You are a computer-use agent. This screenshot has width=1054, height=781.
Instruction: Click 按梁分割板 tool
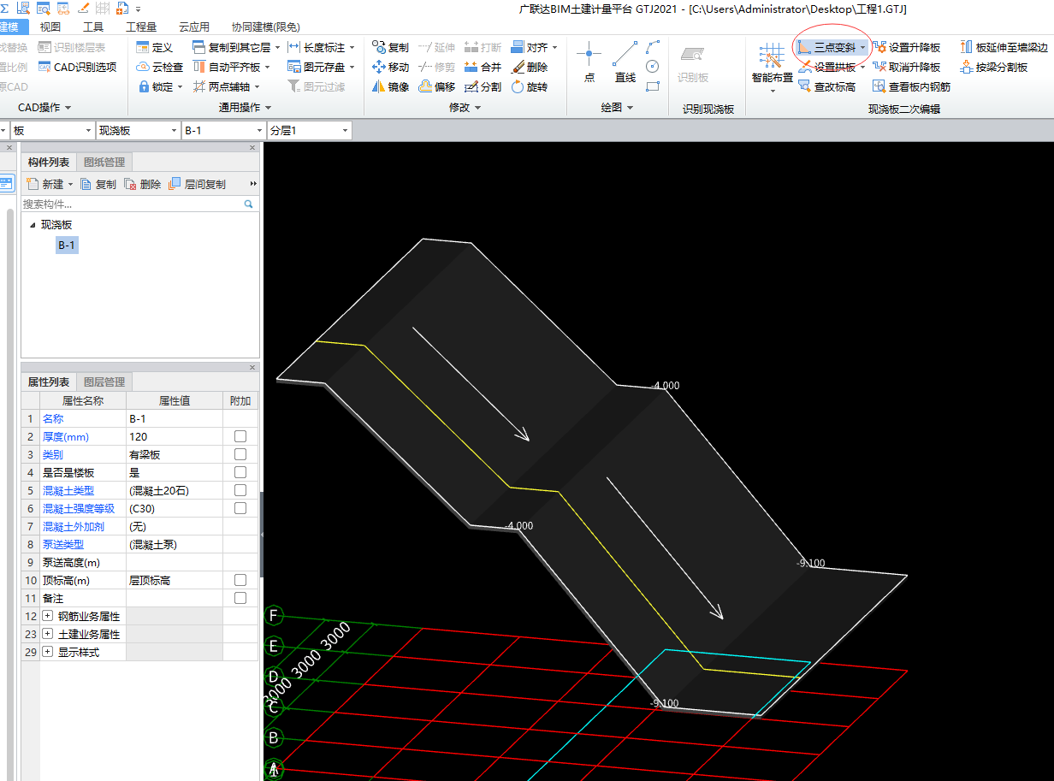993,67
